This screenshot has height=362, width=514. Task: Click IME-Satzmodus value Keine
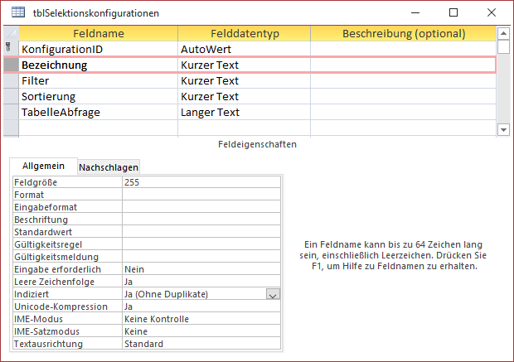pos(201,331)
